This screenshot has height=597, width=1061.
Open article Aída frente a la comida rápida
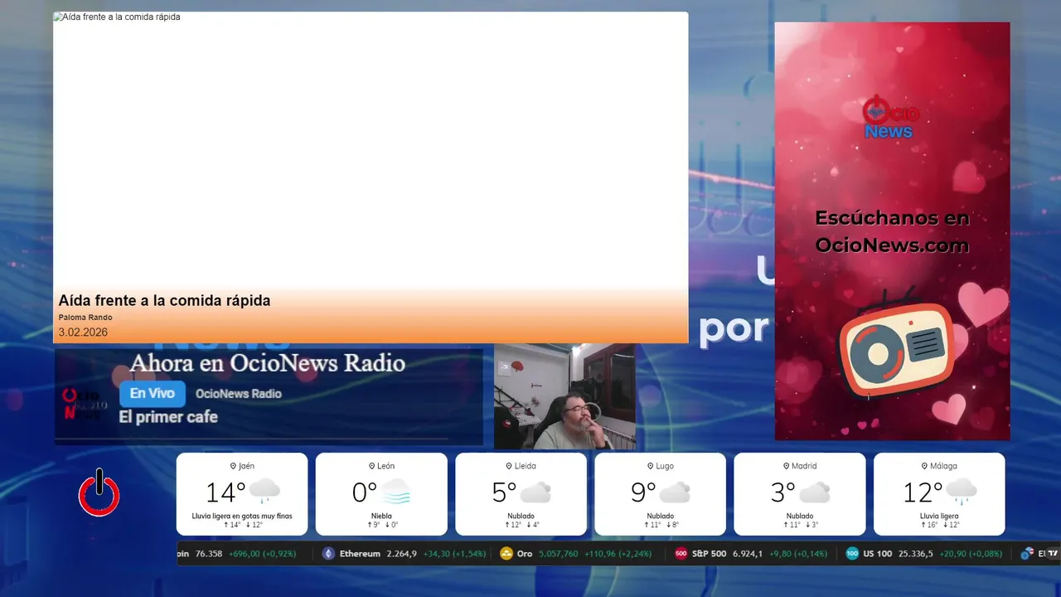(x=164, y=301)
